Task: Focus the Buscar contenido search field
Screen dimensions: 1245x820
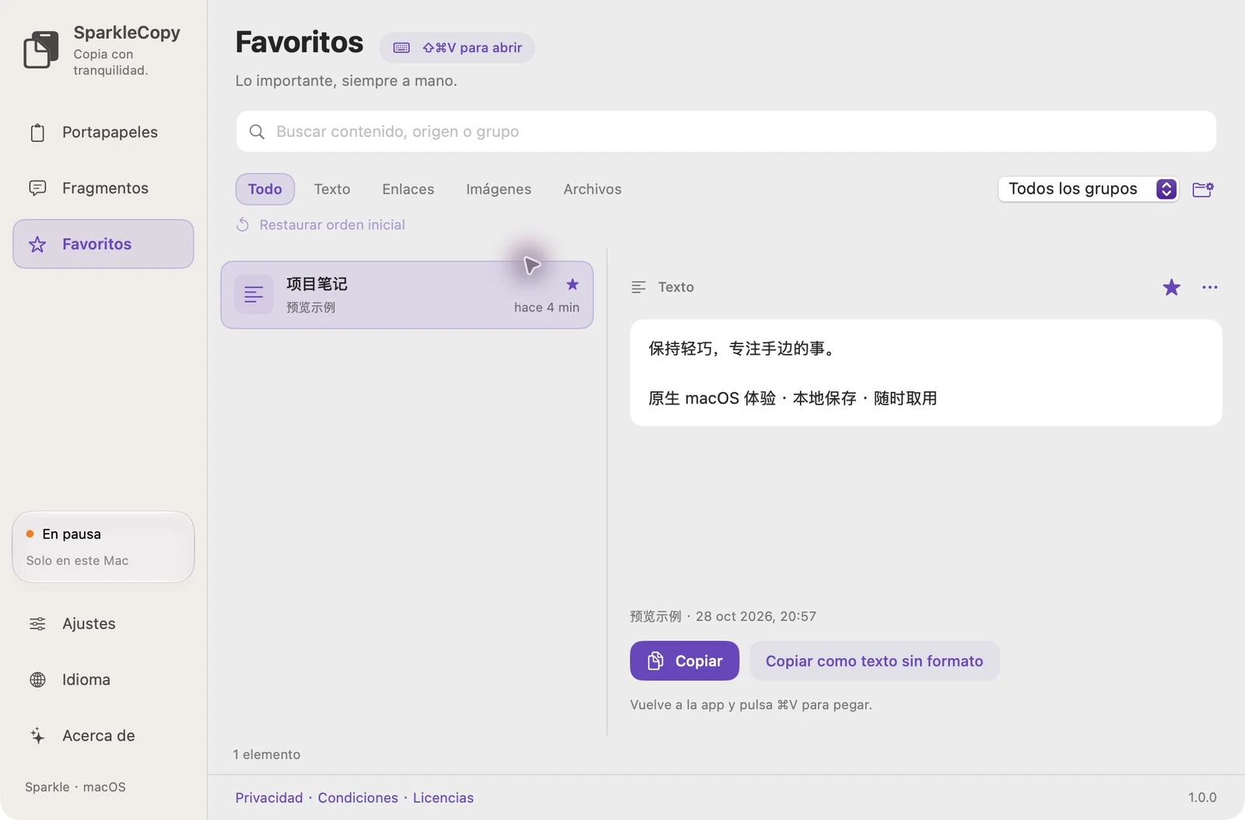Action: tap(726, 131)
